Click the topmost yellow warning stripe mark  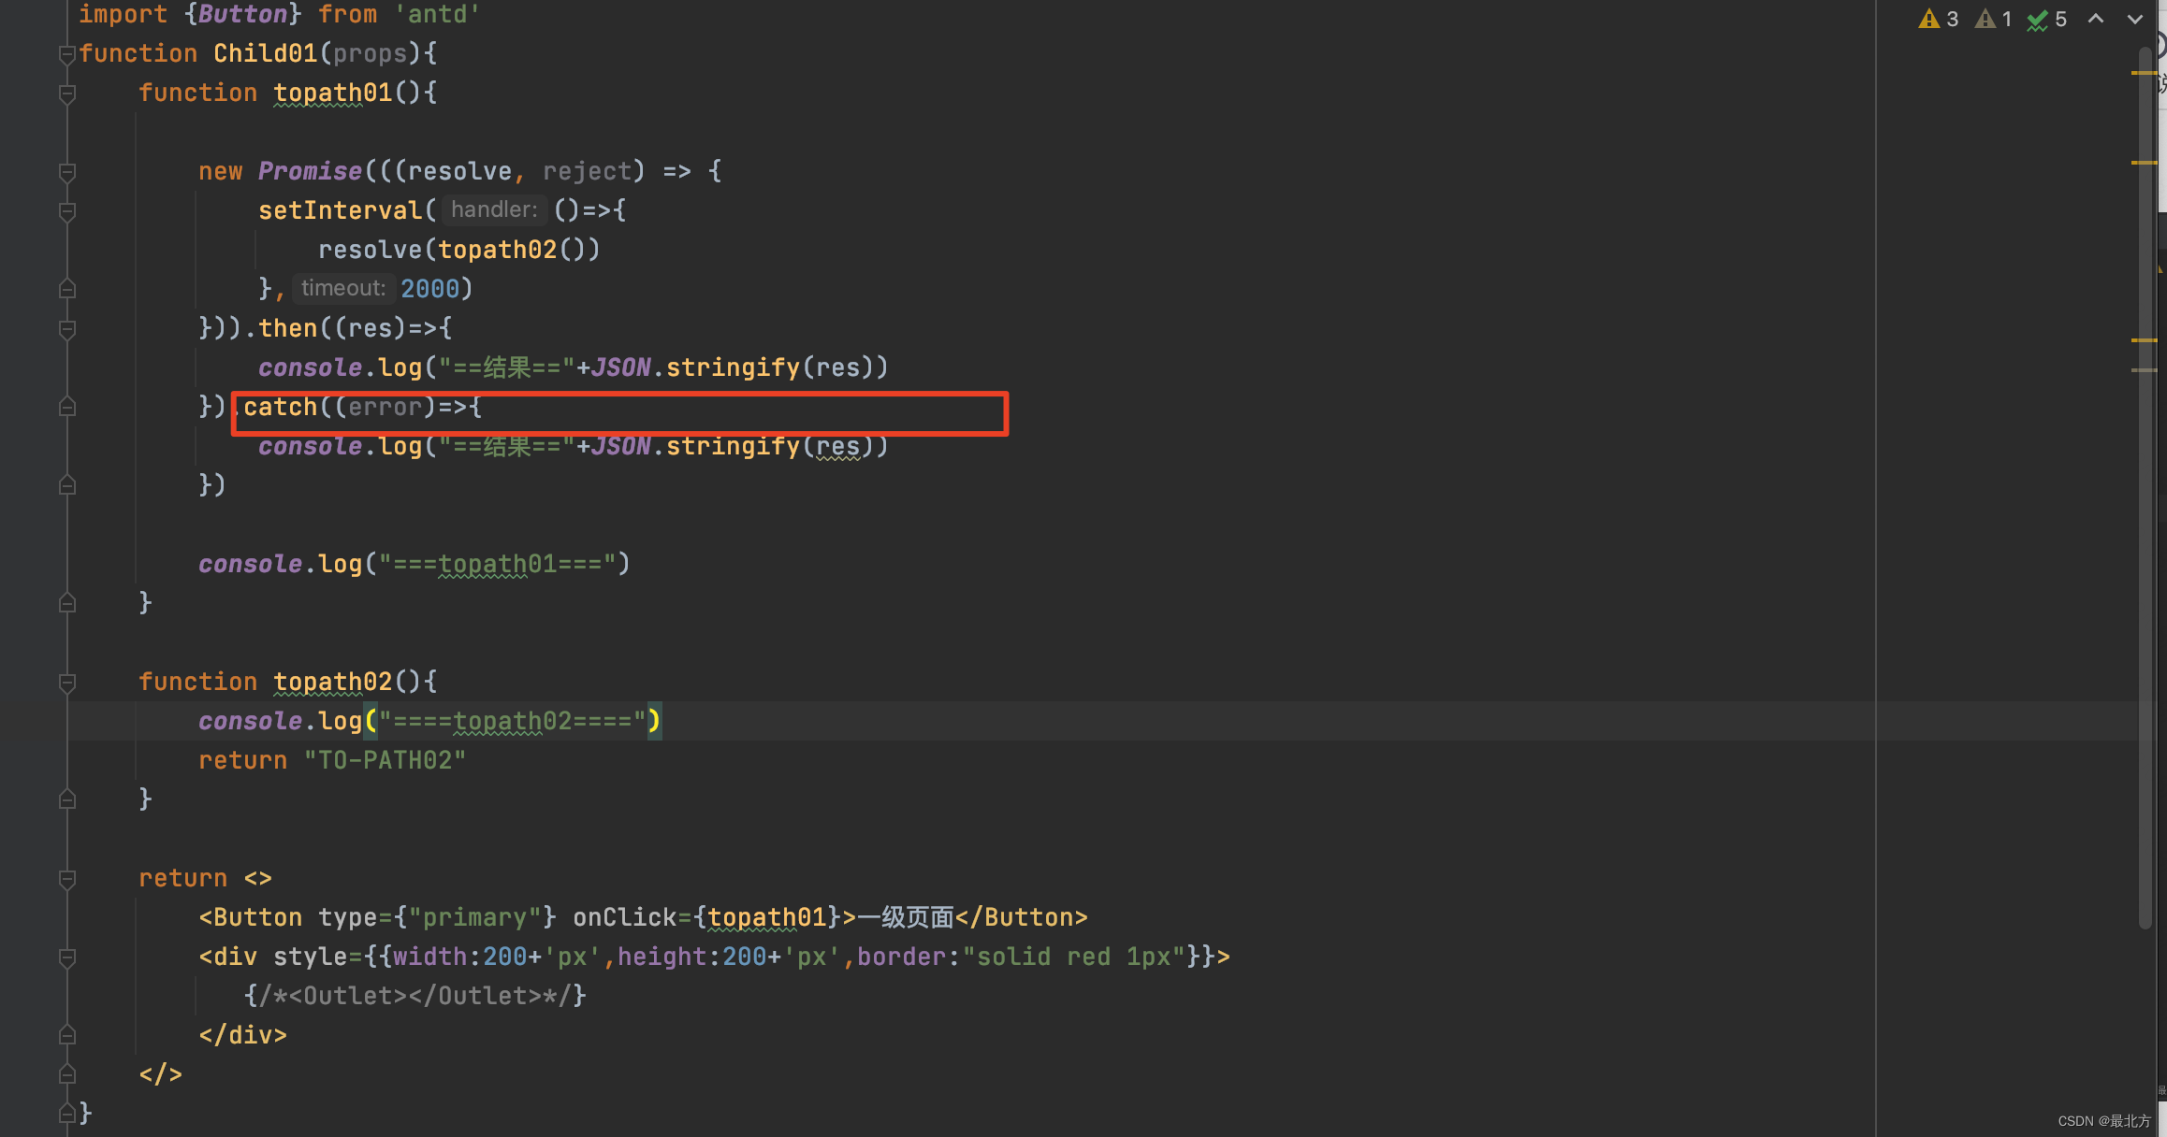pyautogui.click(x=2144, y=72)
